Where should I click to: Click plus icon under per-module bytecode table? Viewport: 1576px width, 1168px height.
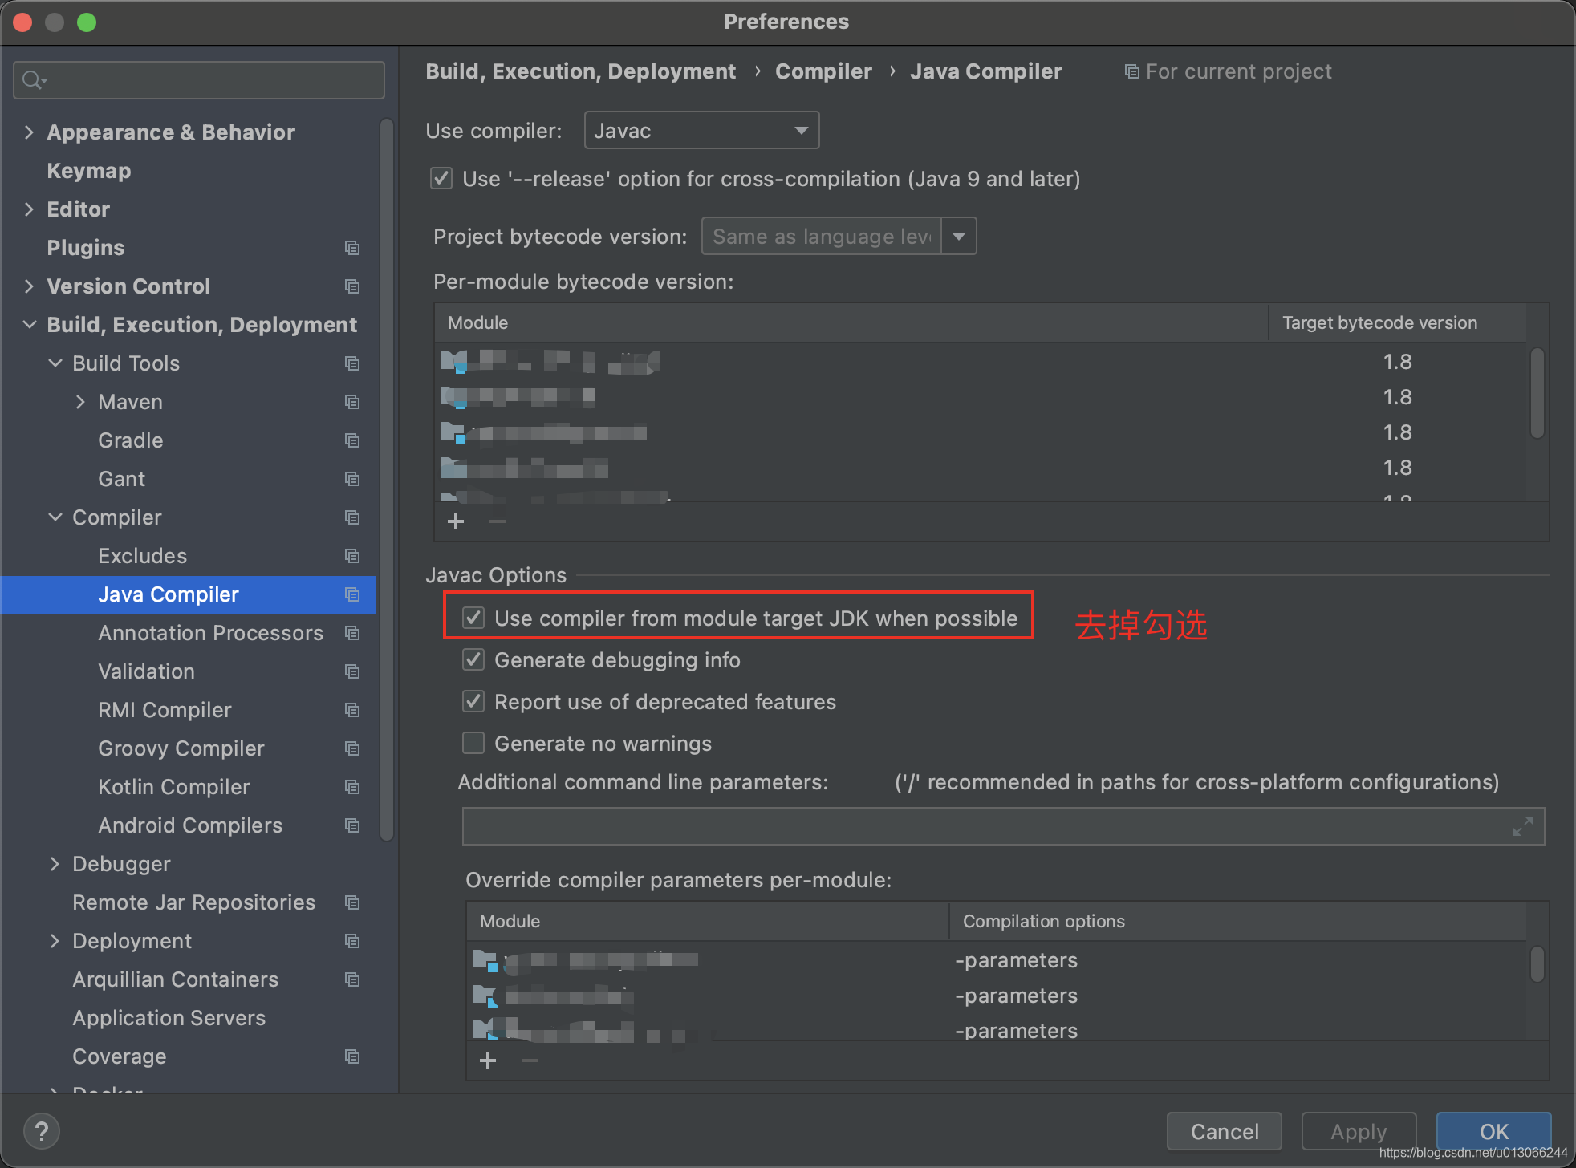point(456,521)
